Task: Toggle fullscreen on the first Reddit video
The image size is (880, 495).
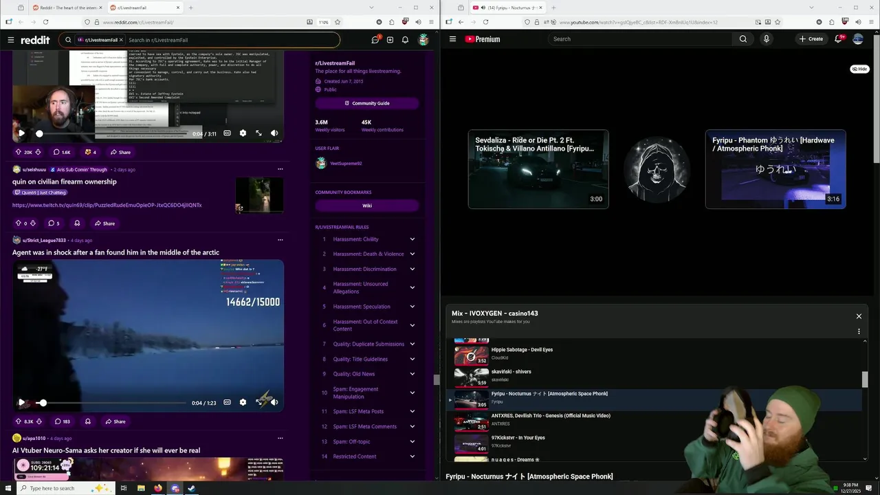Action: (x=258, y=133)
